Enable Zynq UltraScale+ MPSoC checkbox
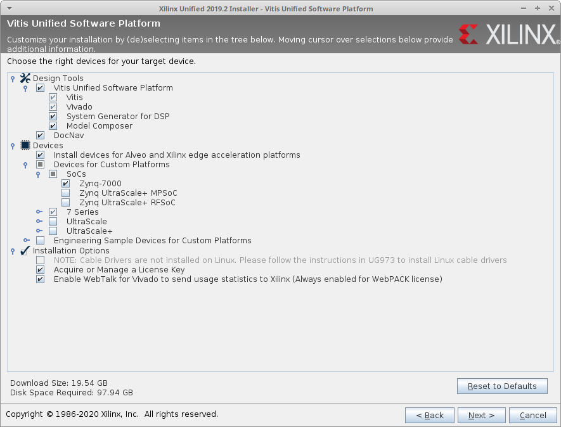 coord(65,193)
